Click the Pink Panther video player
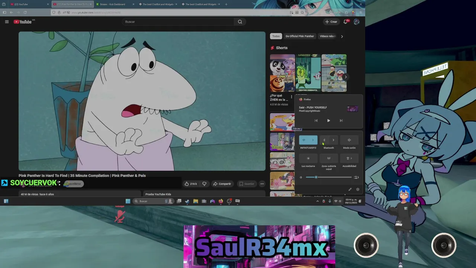 [x=142, y=101]
